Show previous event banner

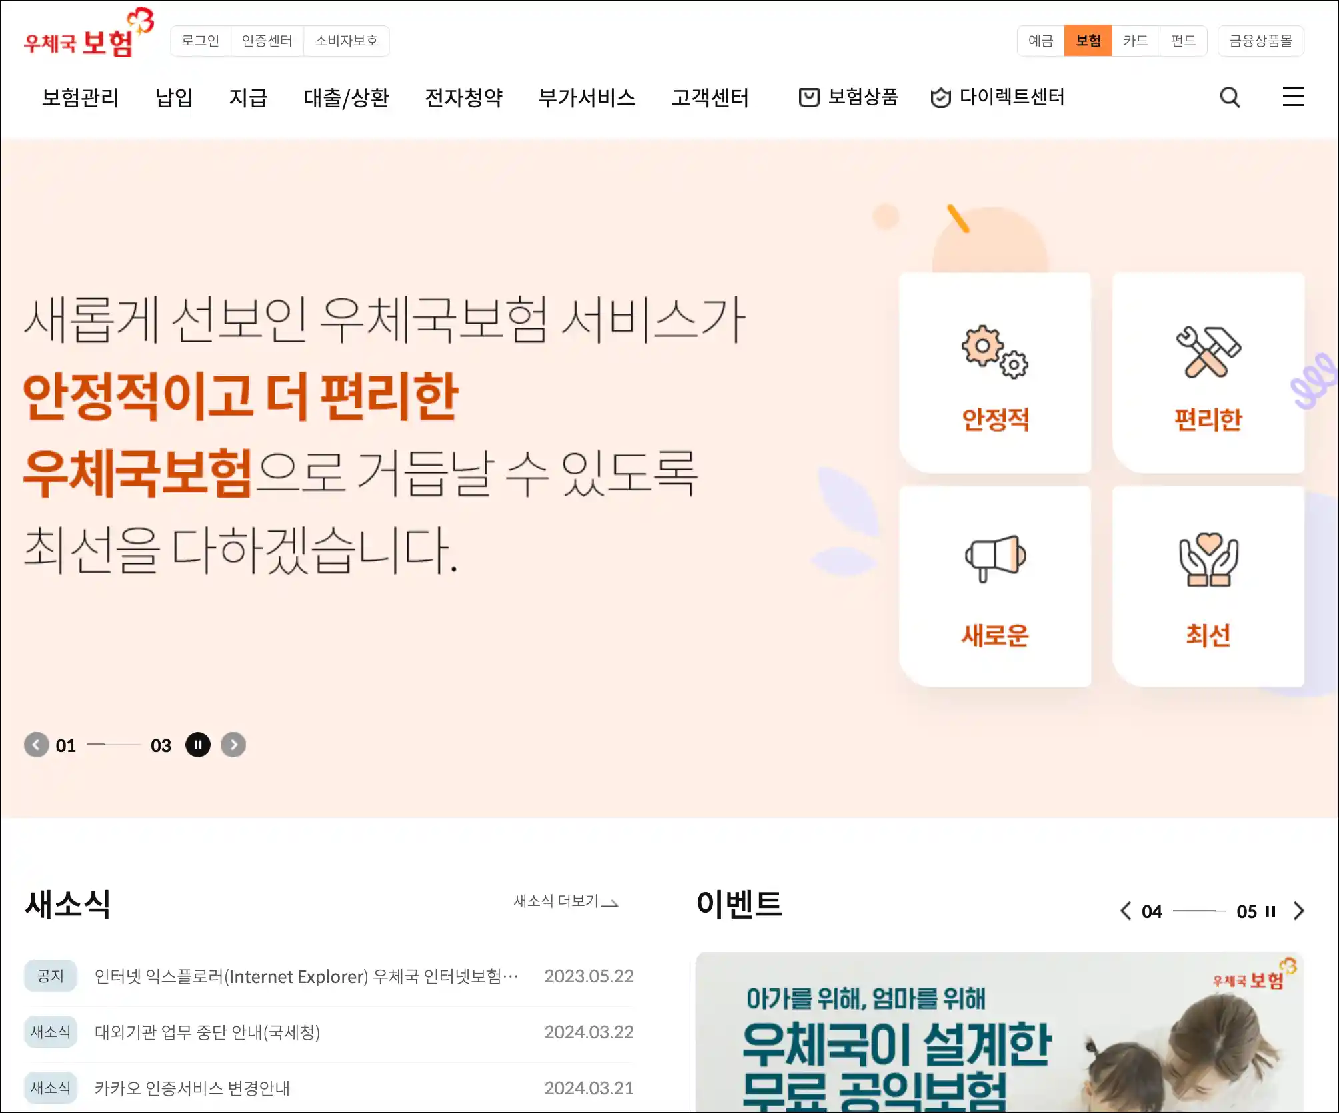[1126, 911]
